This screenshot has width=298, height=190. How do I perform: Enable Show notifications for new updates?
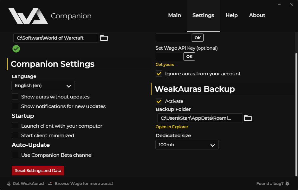pyautogui.click(x=15, y=106)
